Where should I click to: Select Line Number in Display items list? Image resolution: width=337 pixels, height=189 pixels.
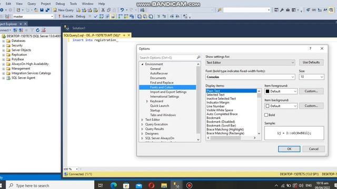pos(215,106)
